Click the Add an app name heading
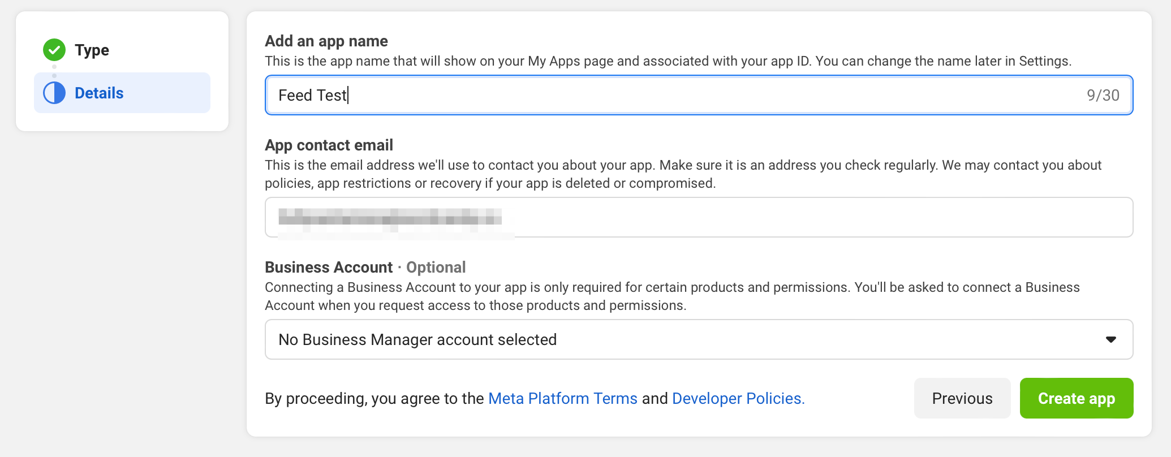1171x457 pixels. coord(326,41)
